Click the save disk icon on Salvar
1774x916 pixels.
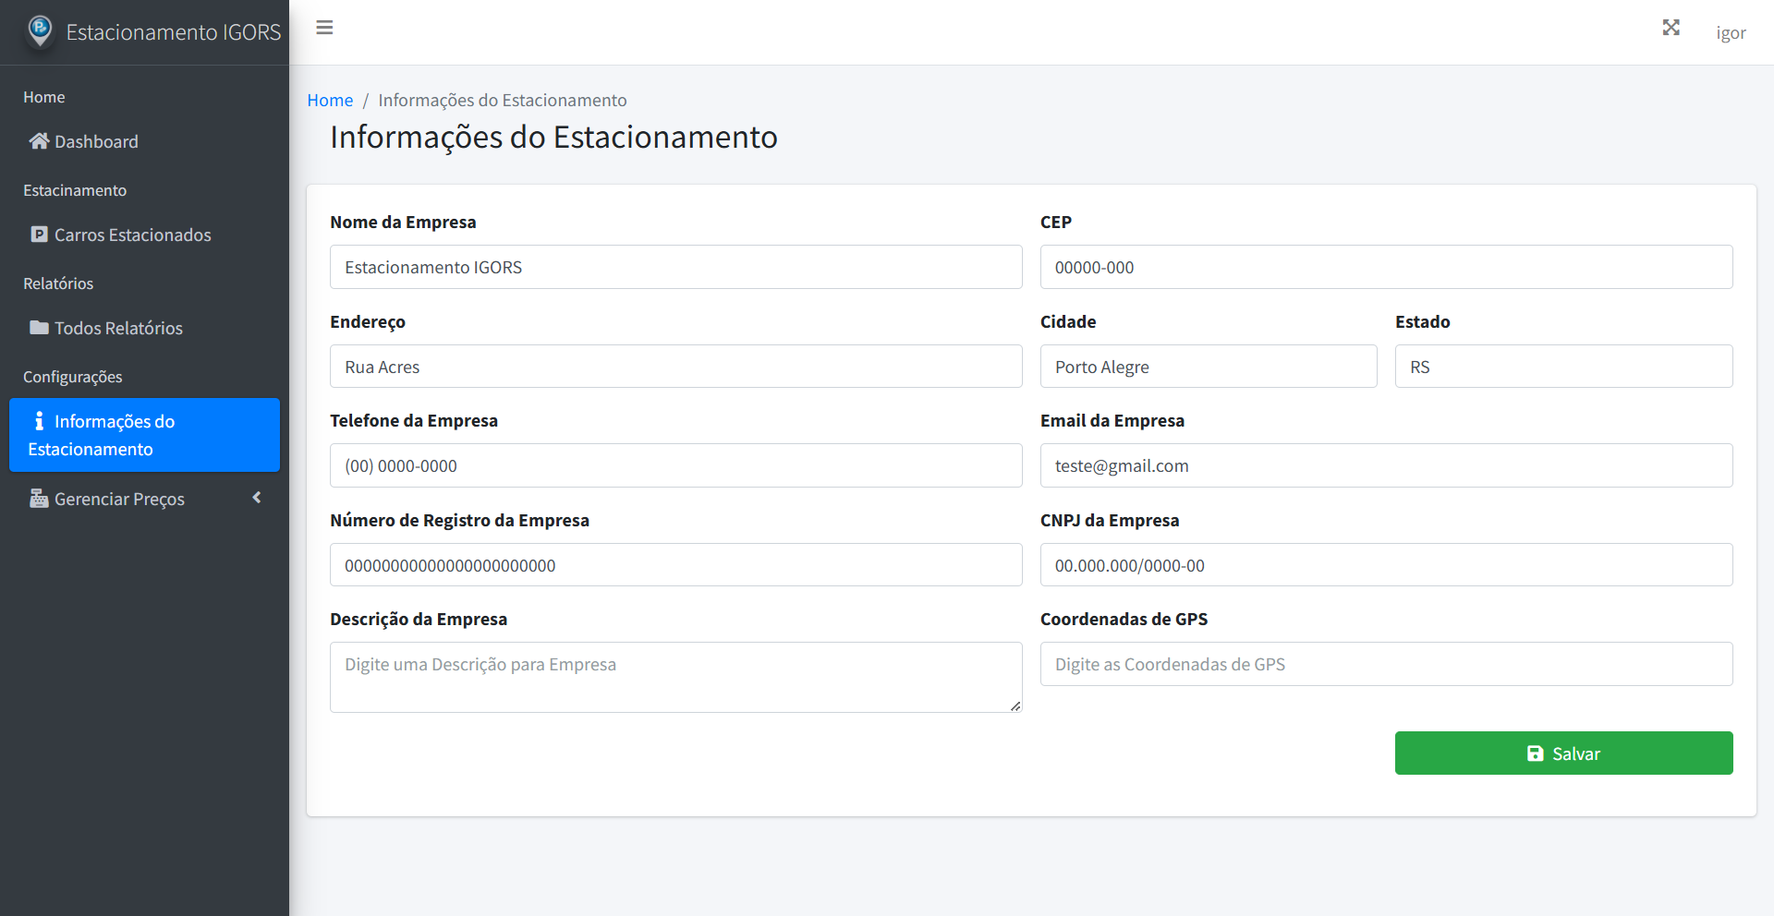pos(1535,753)
